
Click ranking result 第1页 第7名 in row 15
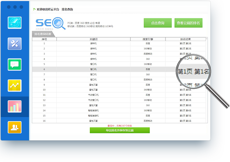click(x=186, y=116)
